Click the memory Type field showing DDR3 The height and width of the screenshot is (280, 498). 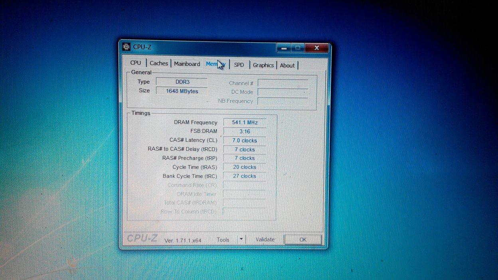(x=182, y=82)
